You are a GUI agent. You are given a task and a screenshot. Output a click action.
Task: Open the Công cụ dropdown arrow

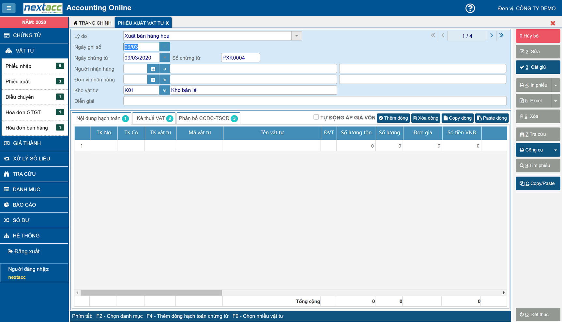pos(555,150)
